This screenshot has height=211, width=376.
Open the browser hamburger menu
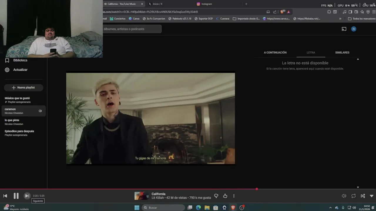pos(374,12)
